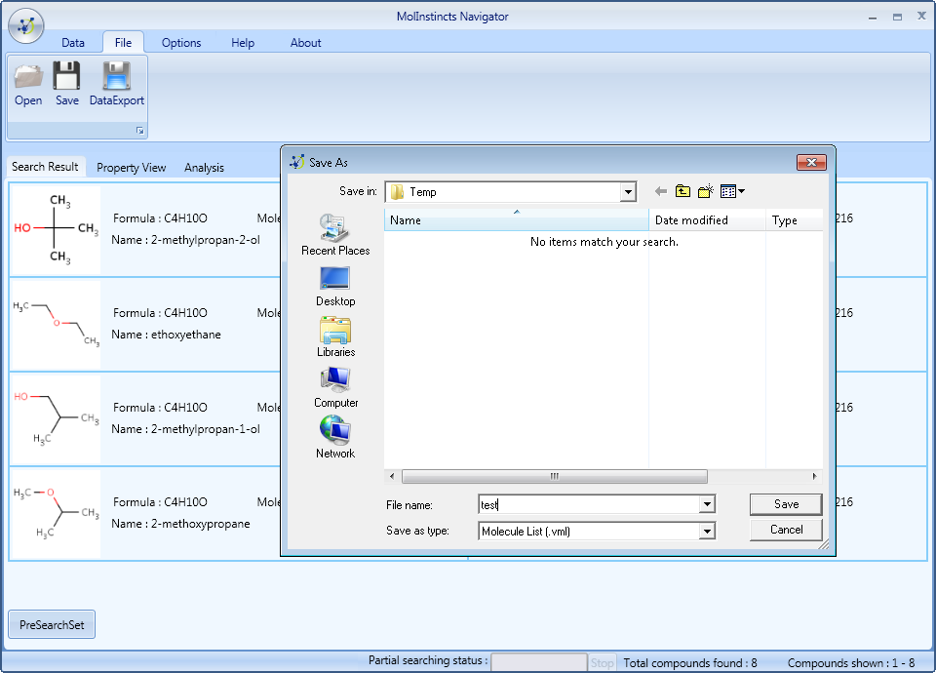Click the Save floppy disk icon in ribbon

tap(66, 76)
